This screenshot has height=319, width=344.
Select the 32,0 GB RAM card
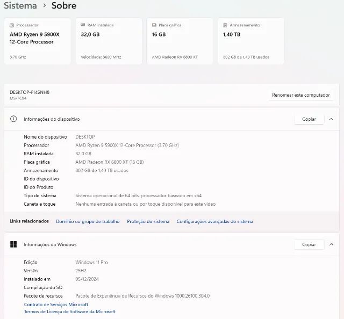pos(109,41)
